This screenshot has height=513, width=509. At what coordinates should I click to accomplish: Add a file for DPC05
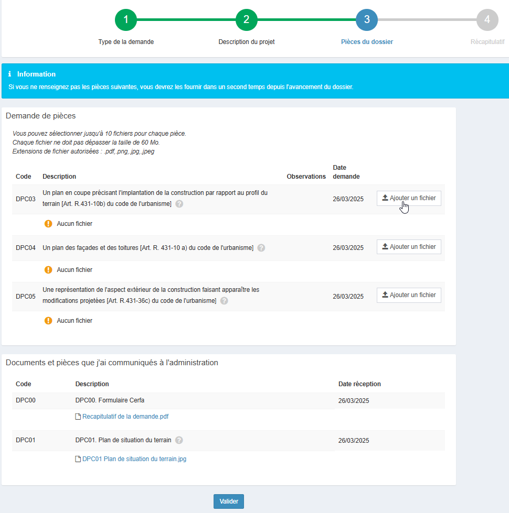click(x=409, y=295)
